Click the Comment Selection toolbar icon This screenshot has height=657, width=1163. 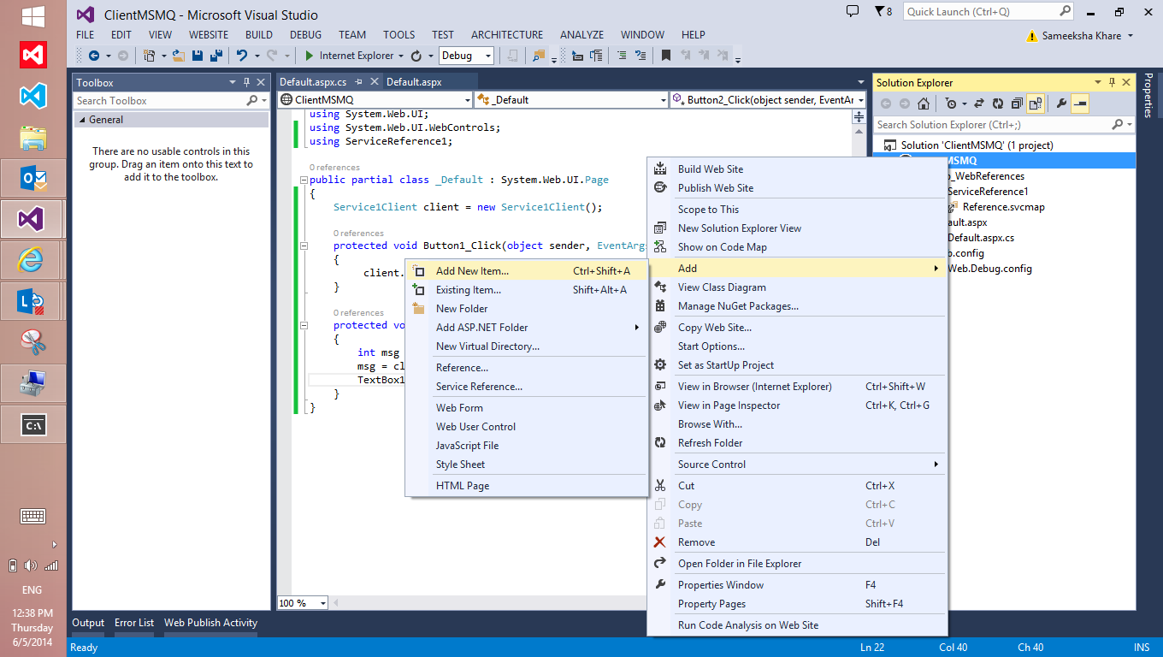pyautogui.click(x=622, y=56)
